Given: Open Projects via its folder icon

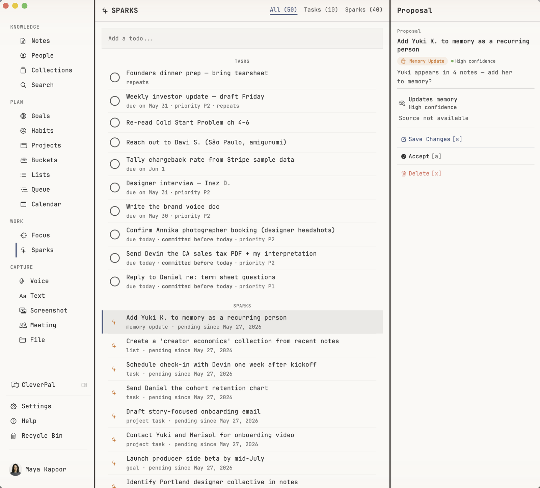Looking at the screenshot, I should click(23, 145).
